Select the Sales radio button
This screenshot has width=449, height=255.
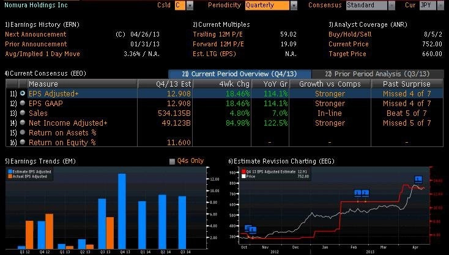pos(23,113)
